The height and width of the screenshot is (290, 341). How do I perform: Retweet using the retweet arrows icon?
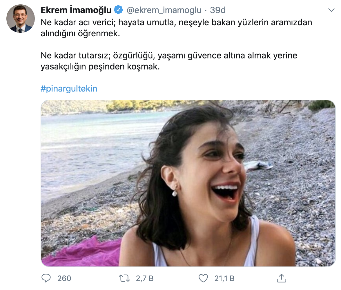(124, 278)
